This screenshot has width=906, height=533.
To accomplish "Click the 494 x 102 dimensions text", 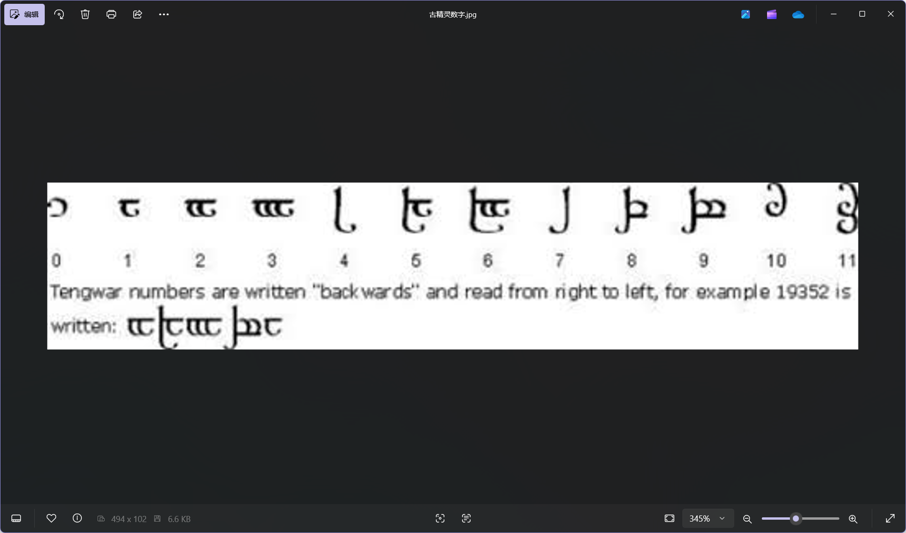I will point(128,519).
